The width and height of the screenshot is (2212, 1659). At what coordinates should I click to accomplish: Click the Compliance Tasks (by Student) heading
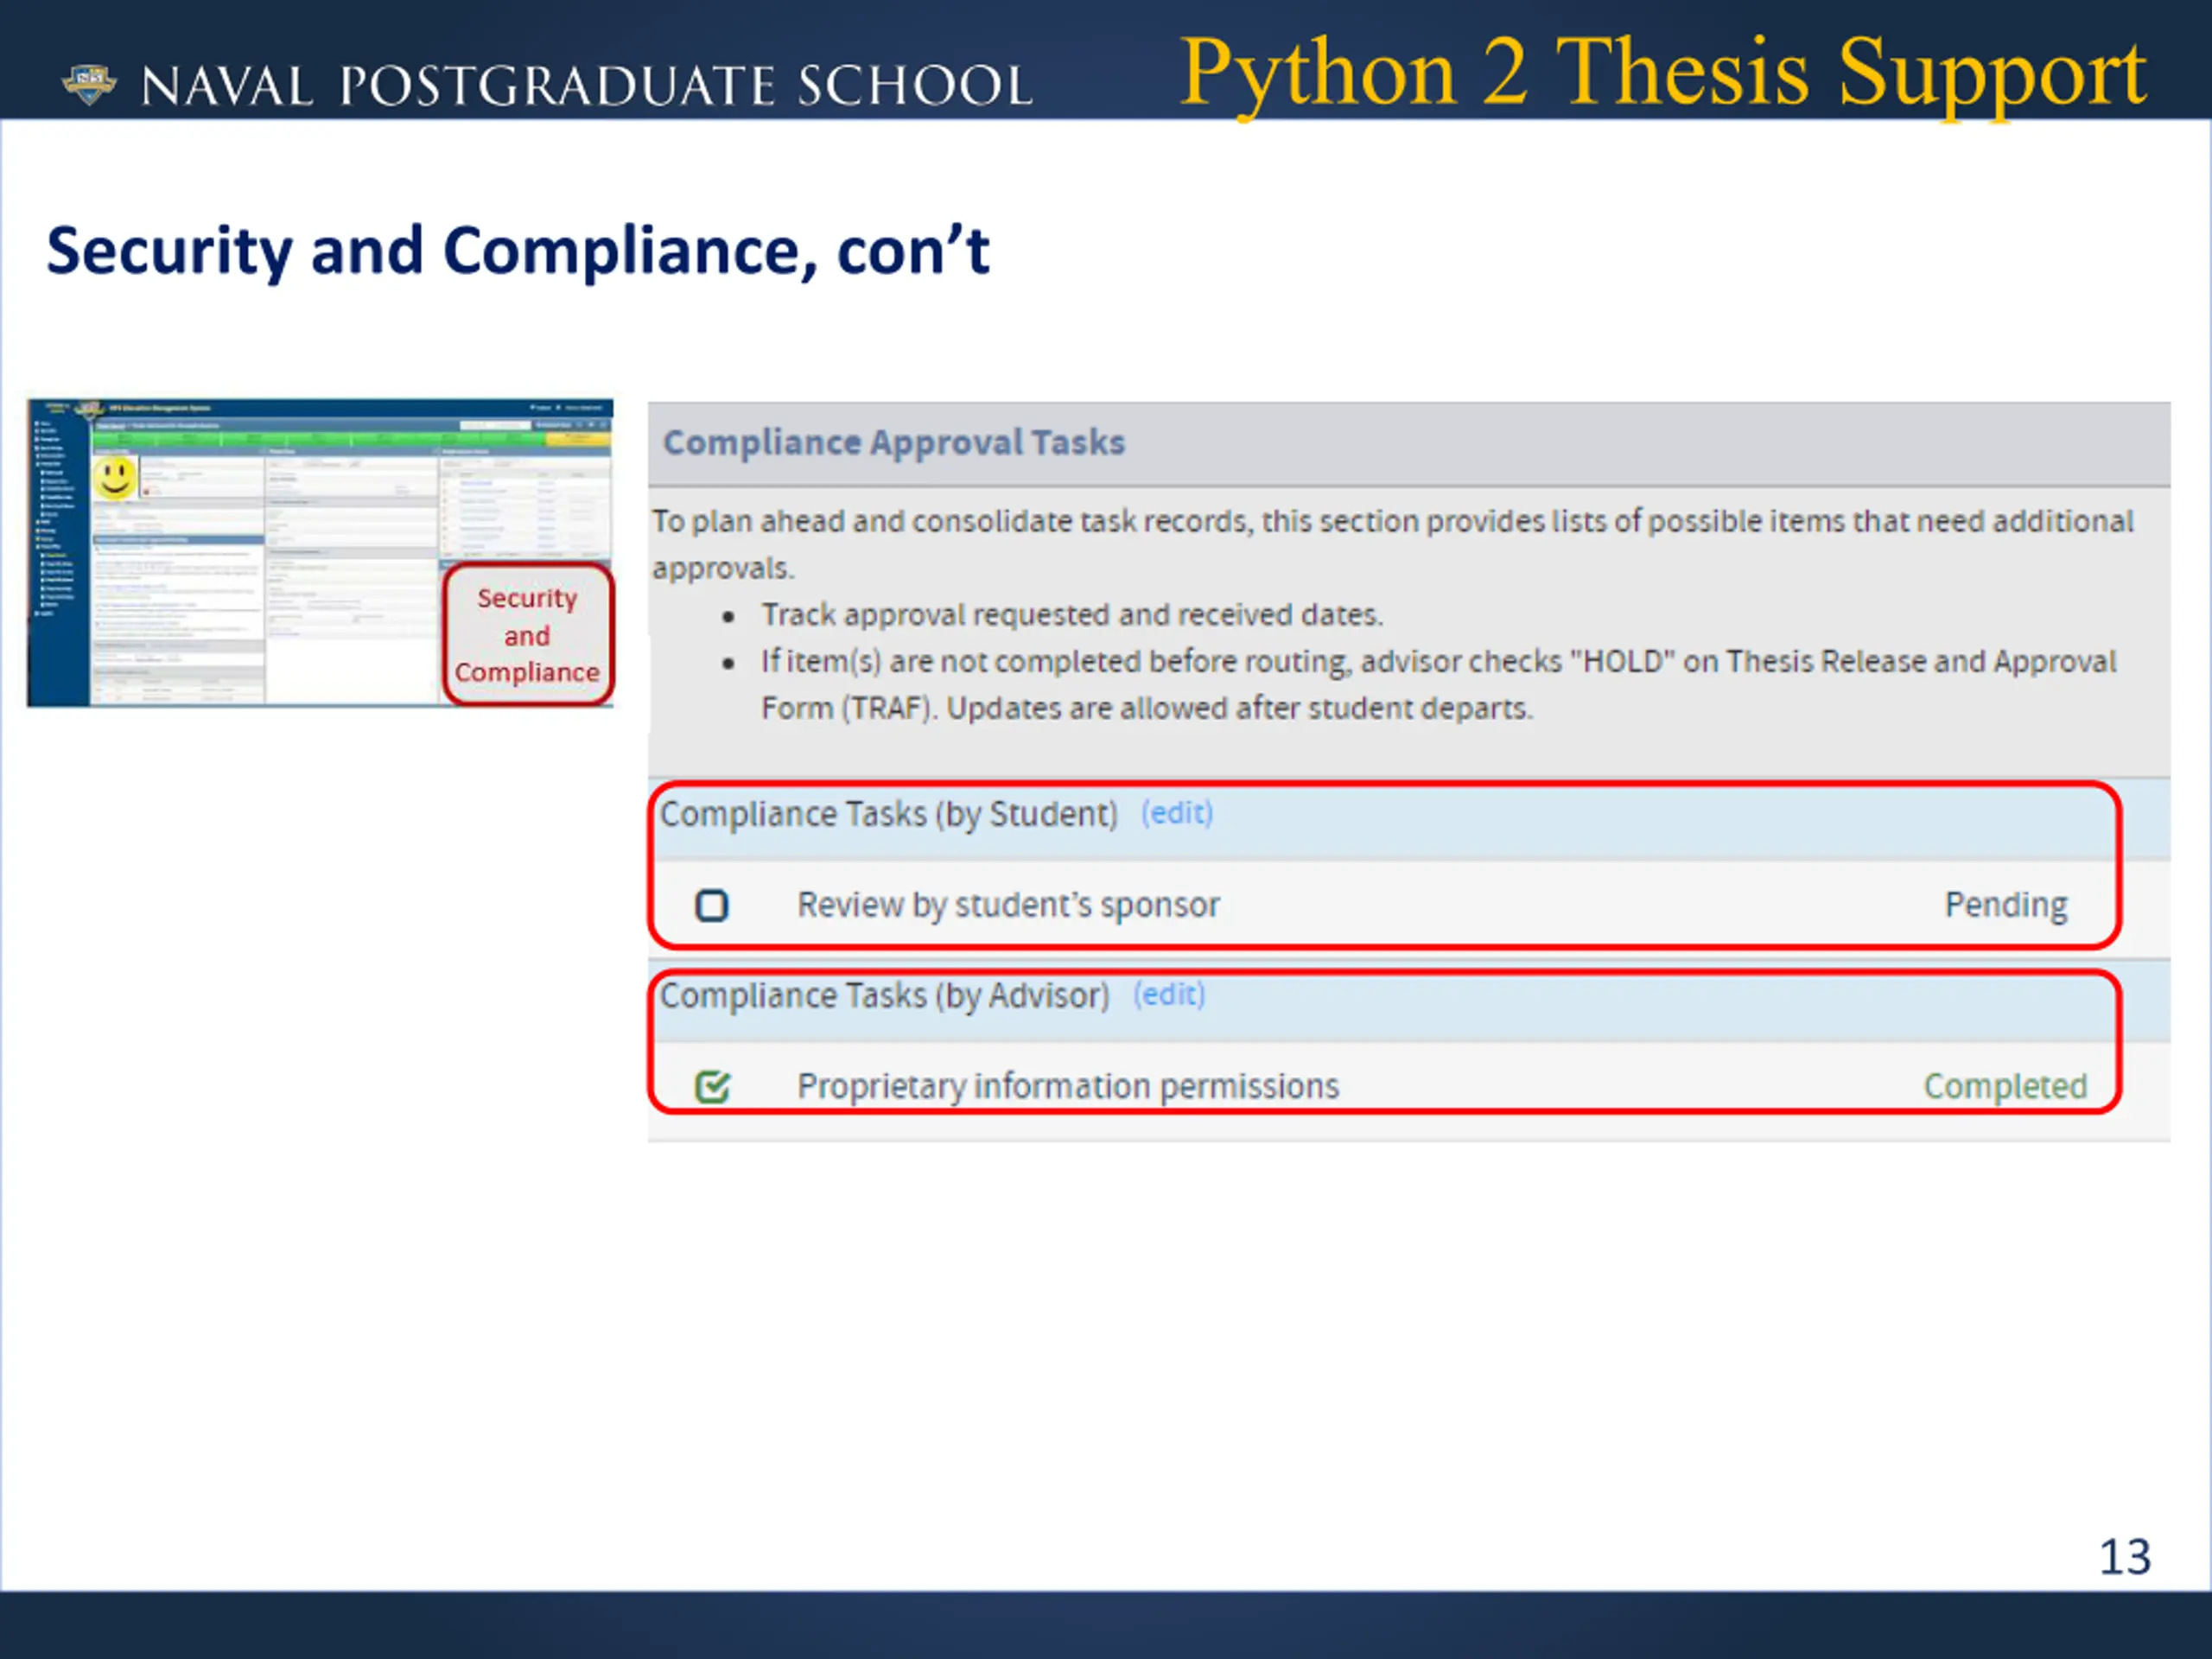click(x=888, y=814)
